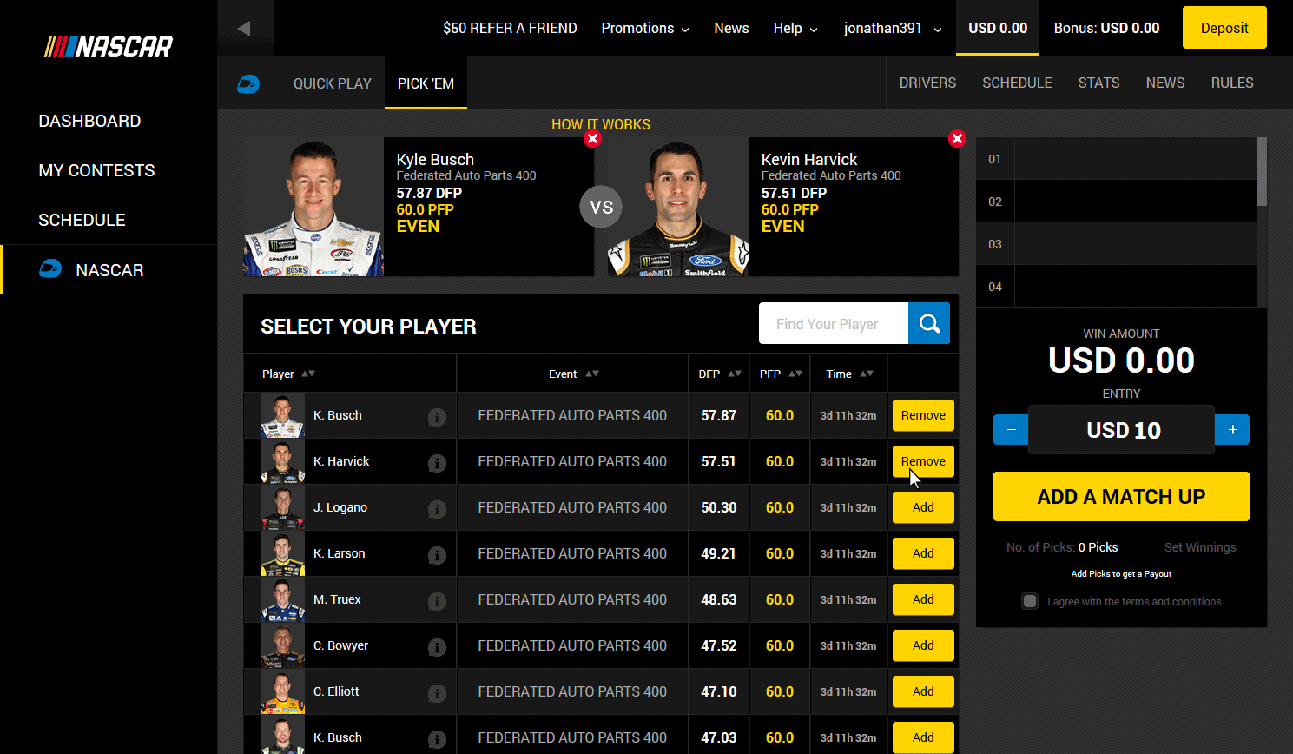This screenshot has height=754, width=1293.
Task: Open News link in header
Action: (x=731, y=29)
